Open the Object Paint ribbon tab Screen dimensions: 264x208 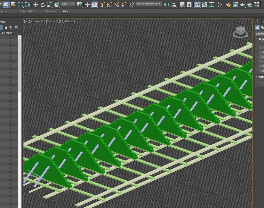[27, 11]
